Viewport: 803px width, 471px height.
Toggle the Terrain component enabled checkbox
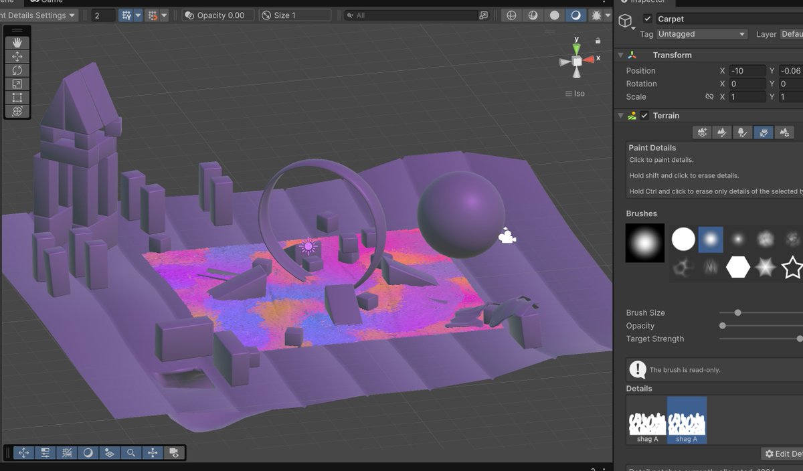(x=645, y=116)
